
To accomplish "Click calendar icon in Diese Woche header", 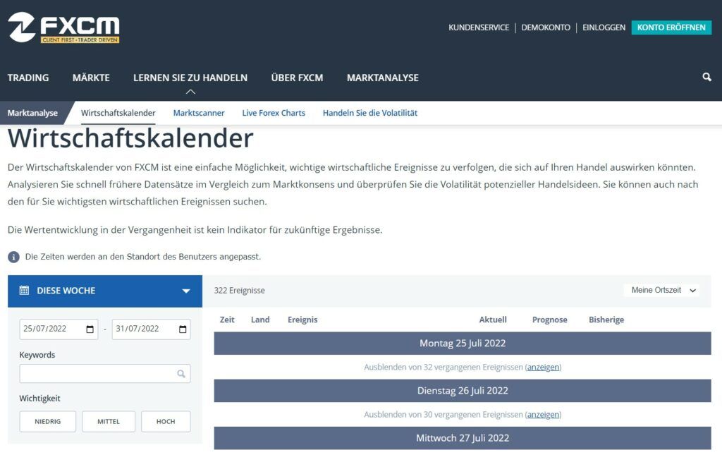I will [24, 290].
